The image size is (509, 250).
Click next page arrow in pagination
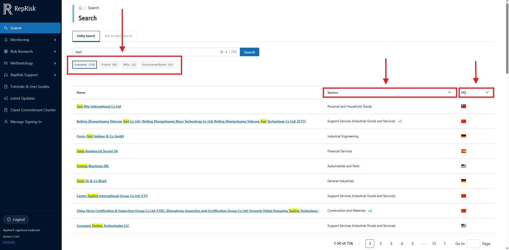tap(445, 243)
